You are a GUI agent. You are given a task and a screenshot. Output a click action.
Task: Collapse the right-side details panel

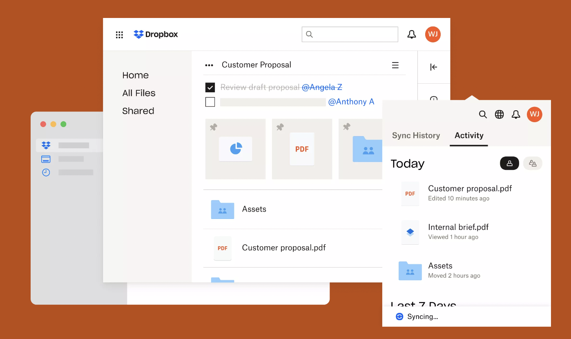pyautogui.click(x=434, y=67)
